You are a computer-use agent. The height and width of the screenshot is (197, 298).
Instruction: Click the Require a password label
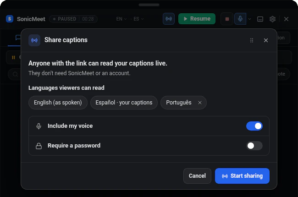pos(74,146)
